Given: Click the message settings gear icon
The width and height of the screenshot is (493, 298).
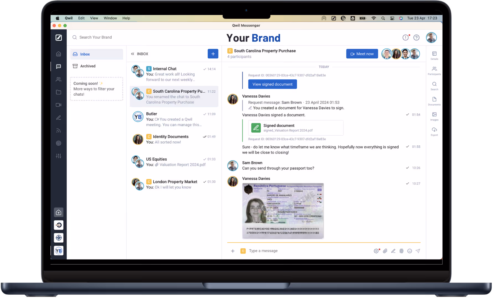Looking at the screenshot, I should click(x=376, y=251).
